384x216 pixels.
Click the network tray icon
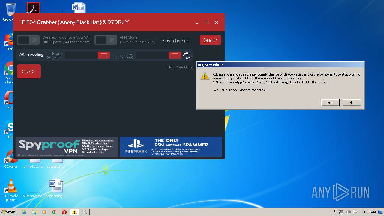coord(341,212)
